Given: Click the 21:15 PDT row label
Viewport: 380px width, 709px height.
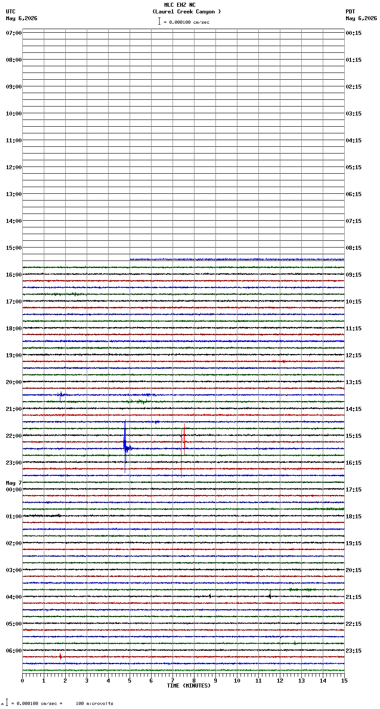Looking at the screenshot, I should pyautogui.click(x=354, y=597).
